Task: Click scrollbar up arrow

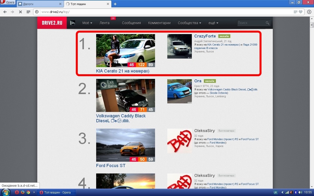Action: point(312,19)
